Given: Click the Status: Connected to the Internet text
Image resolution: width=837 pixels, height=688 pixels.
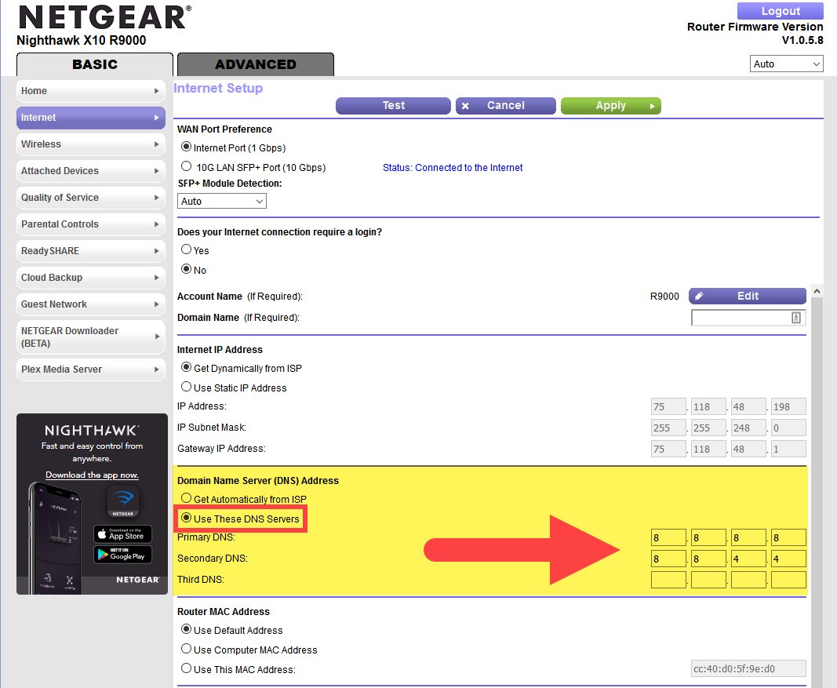Looking at the screenshot, I should (x=453, y=168).
